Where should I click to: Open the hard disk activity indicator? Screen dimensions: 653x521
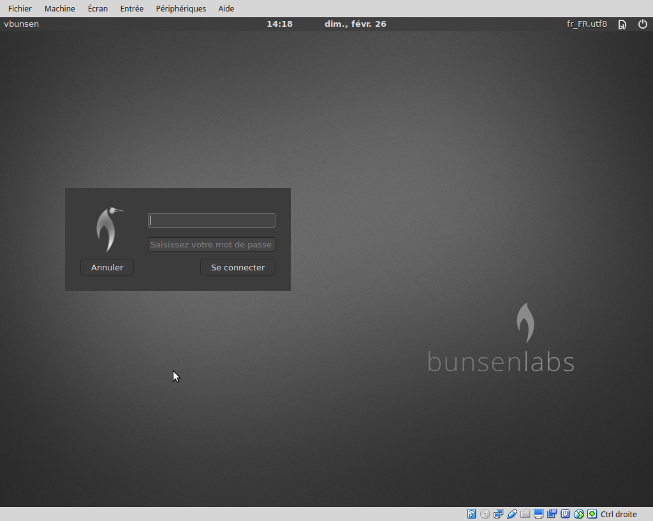(x=471, y=514)
